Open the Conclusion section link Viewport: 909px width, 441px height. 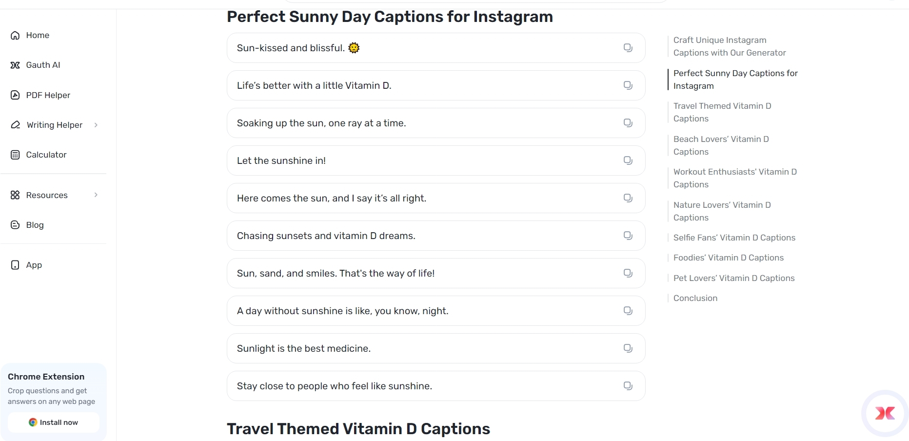[x=695, y=298]
